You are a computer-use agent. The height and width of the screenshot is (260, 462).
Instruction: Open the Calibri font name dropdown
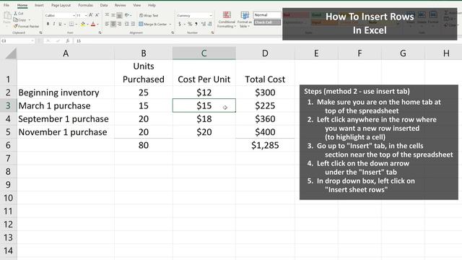click(x=74, y=15)
